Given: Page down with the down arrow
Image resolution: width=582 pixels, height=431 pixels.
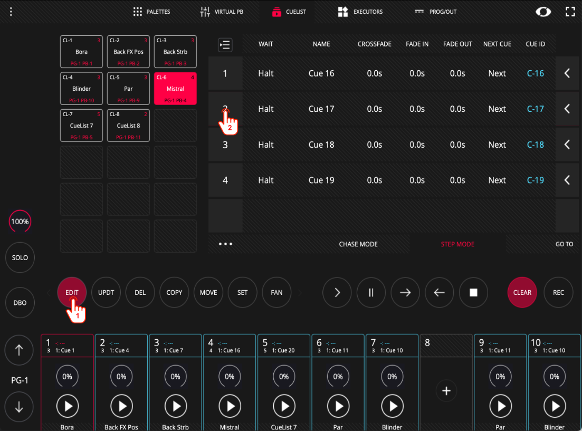Looking at the screenshot, I should 19,407.
